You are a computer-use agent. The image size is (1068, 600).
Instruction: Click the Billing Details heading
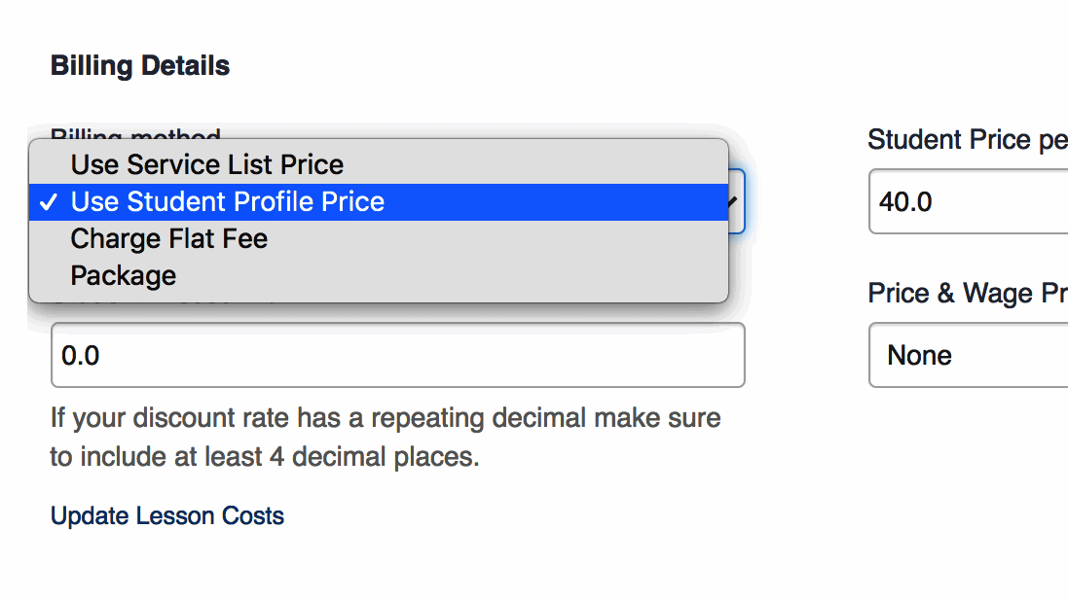[x=140, y=66]
